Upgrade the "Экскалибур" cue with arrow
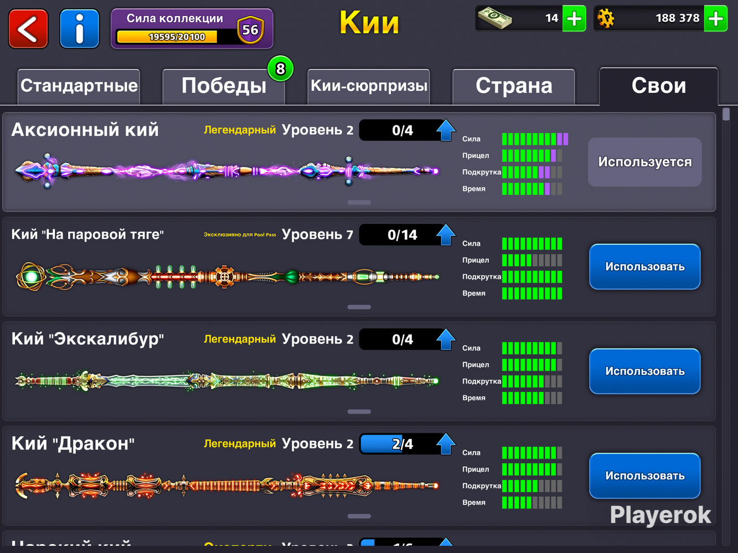 coord(446,340)
